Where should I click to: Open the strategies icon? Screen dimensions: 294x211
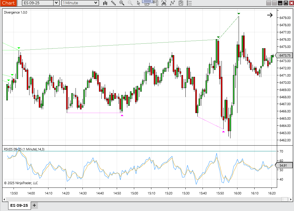coord(181,3)
